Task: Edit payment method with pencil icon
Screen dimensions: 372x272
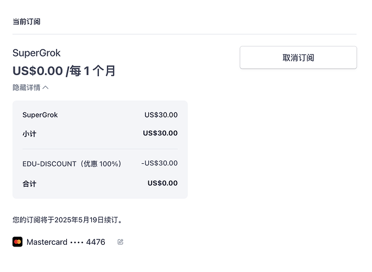Action: point(120,242)
